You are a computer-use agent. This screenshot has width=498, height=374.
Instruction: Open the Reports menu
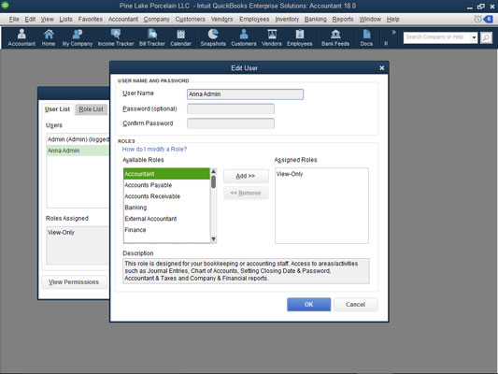click(x=343, y=19)
